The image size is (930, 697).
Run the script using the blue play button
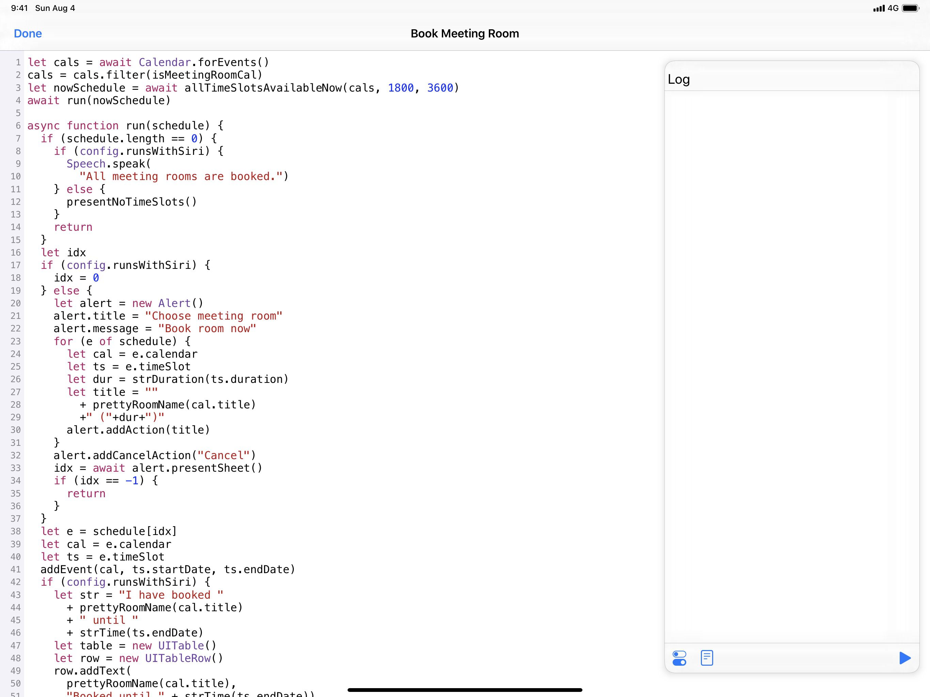pyautogui.click(x=903, y=658)
